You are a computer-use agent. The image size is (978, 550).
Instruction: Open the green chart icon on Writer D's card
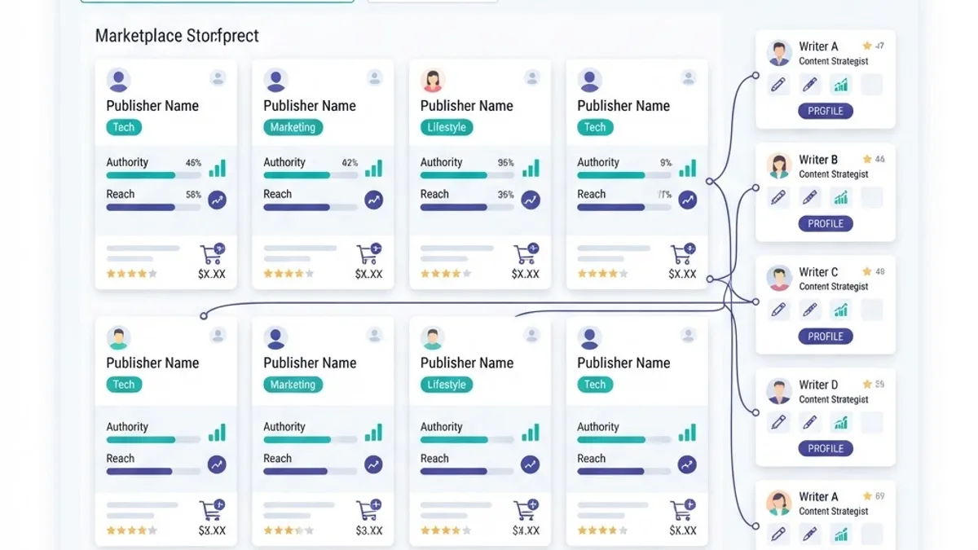(x=840, y=422)
